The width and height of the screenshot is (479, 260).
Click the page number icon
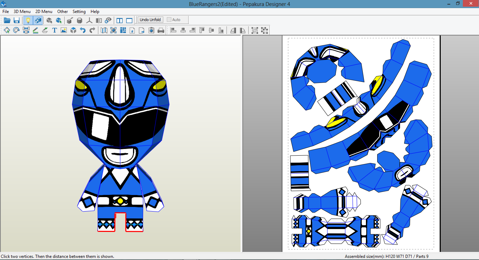click(x=132, y=30)
